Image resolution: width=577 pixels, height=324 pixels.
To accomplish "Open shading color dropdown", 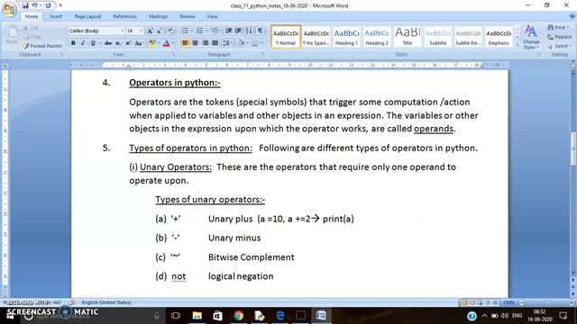I will point(247,43).
